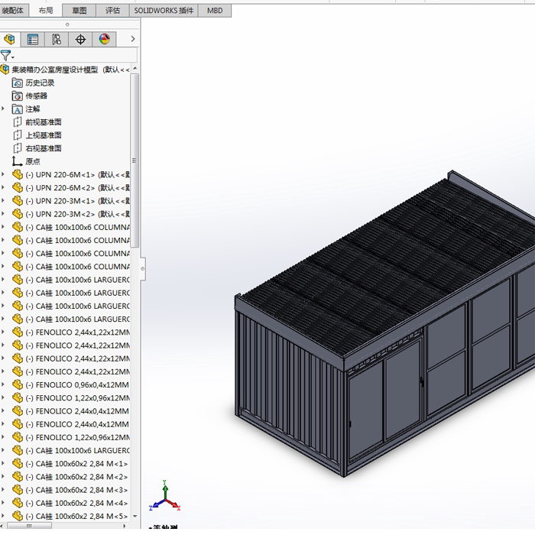This screenshot has height=535, width=535.
Task: Select the 上视基准面 tree label
Action: 44,135
